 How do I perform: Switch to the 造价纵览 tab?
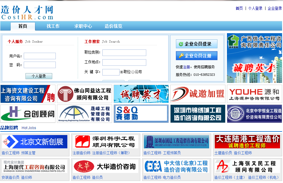click(x=113, y=26)
